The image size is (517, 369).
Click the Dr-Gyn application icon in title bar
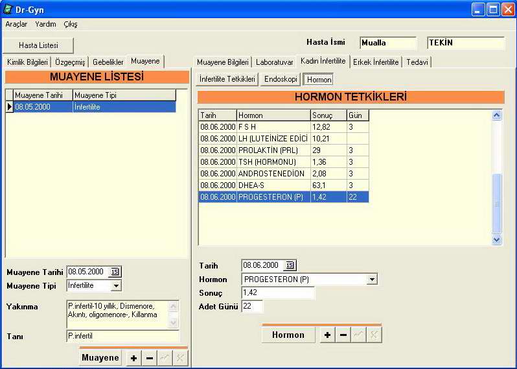(8, 10)
